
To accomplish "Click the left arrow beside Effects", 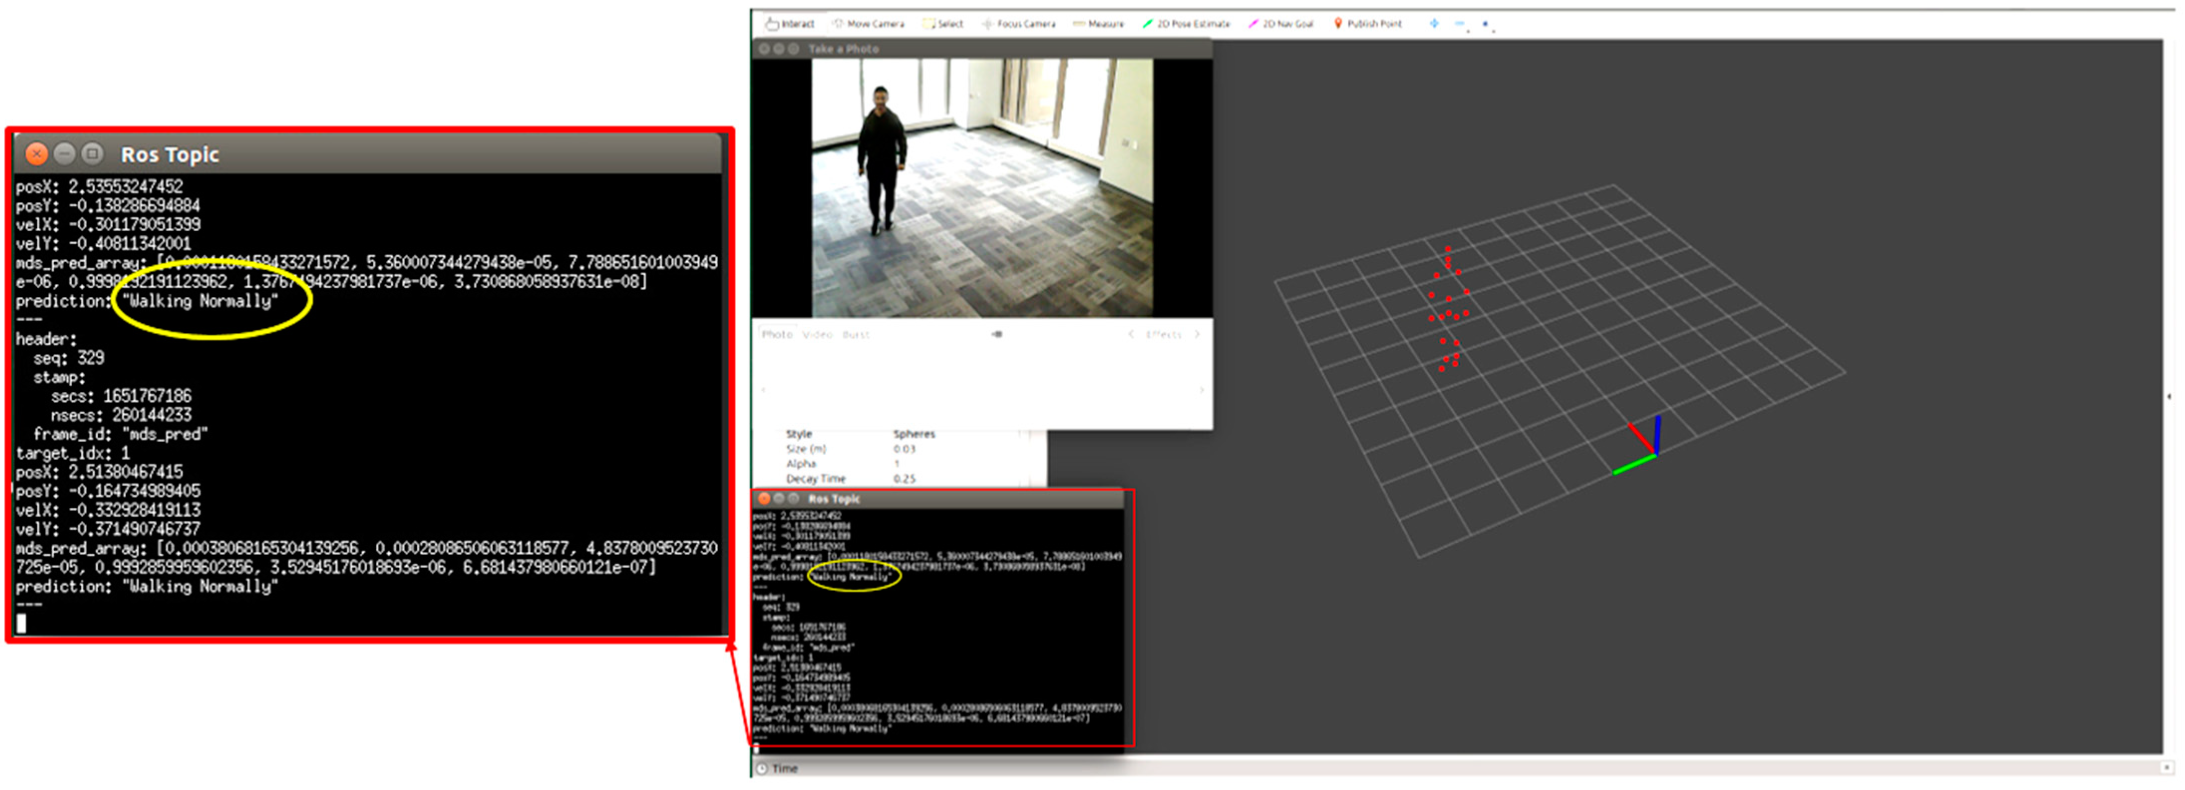I will point(1131,334).
